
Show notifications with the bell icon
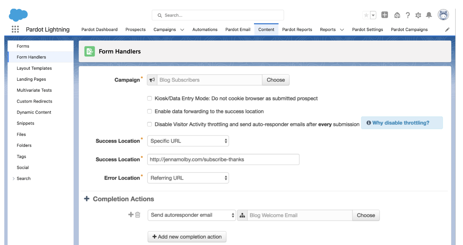coord(429,15)
